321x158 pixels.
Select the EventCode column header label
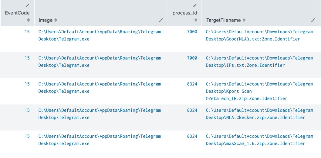pos(17,13)
